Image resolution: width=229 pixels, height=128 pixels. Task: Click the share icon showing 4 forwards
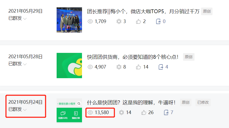click(161, 67)
